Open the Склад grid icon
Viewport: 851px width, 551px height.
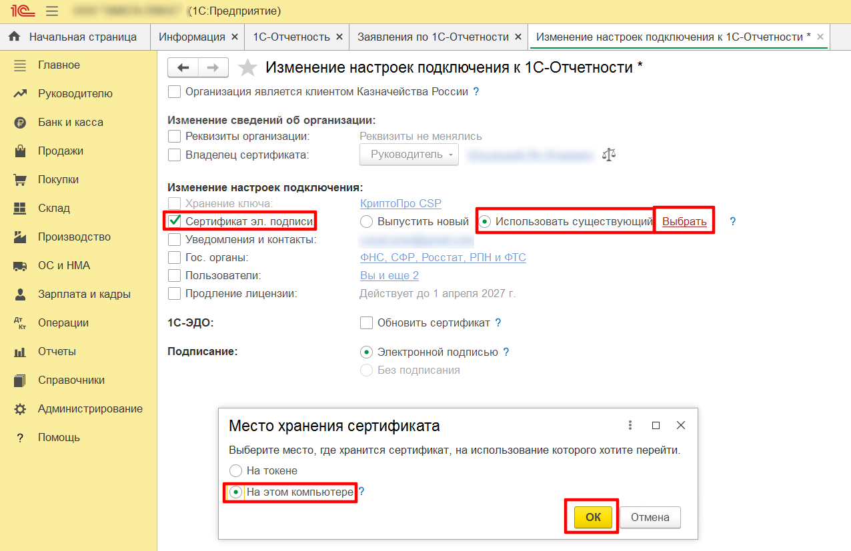[20, 209]
